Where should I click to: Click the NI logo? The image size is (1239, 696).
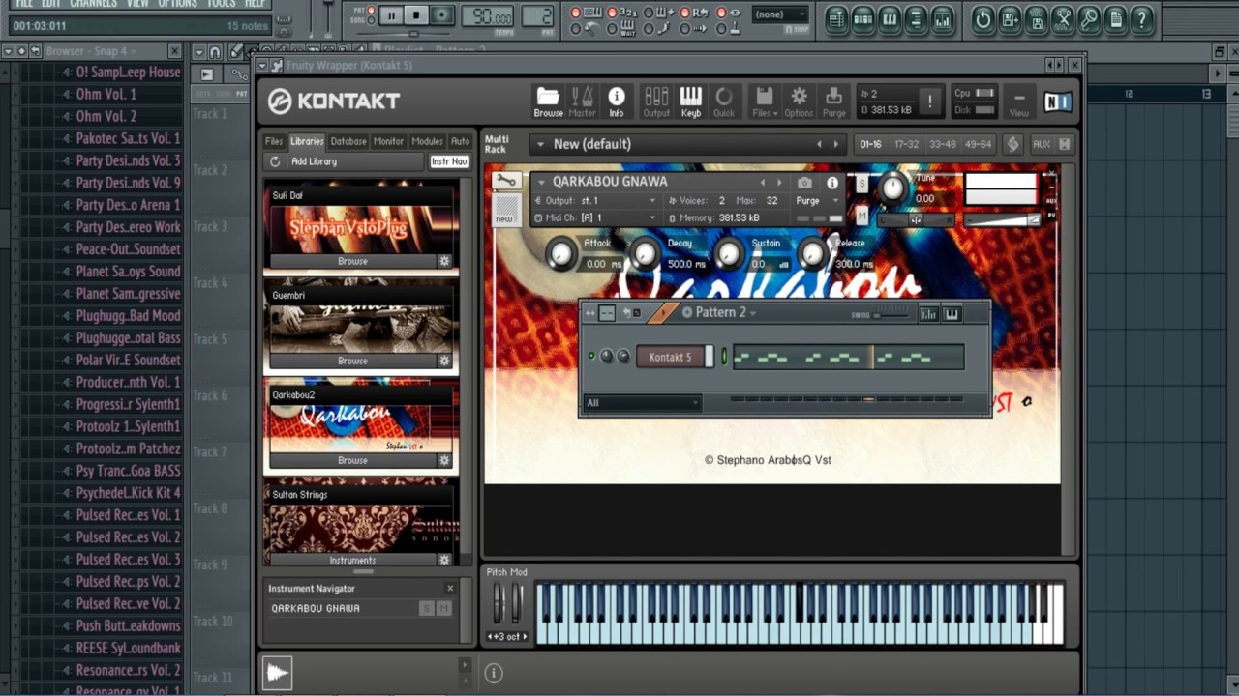pos(1057,101)
